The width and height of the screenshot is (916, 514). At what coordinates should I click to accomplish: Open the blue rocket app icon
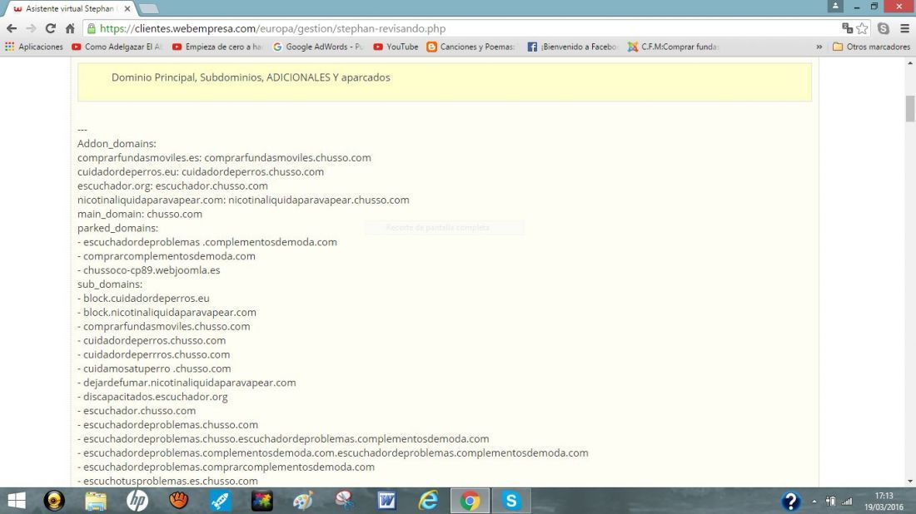coord(220,501)
